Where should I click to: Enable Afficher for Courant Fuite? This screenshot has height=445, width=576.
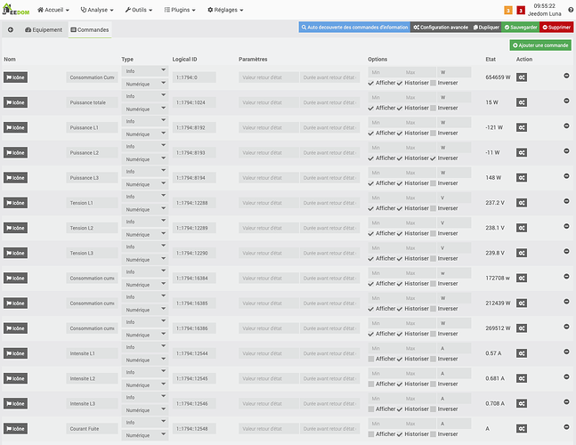click(371, 434)
